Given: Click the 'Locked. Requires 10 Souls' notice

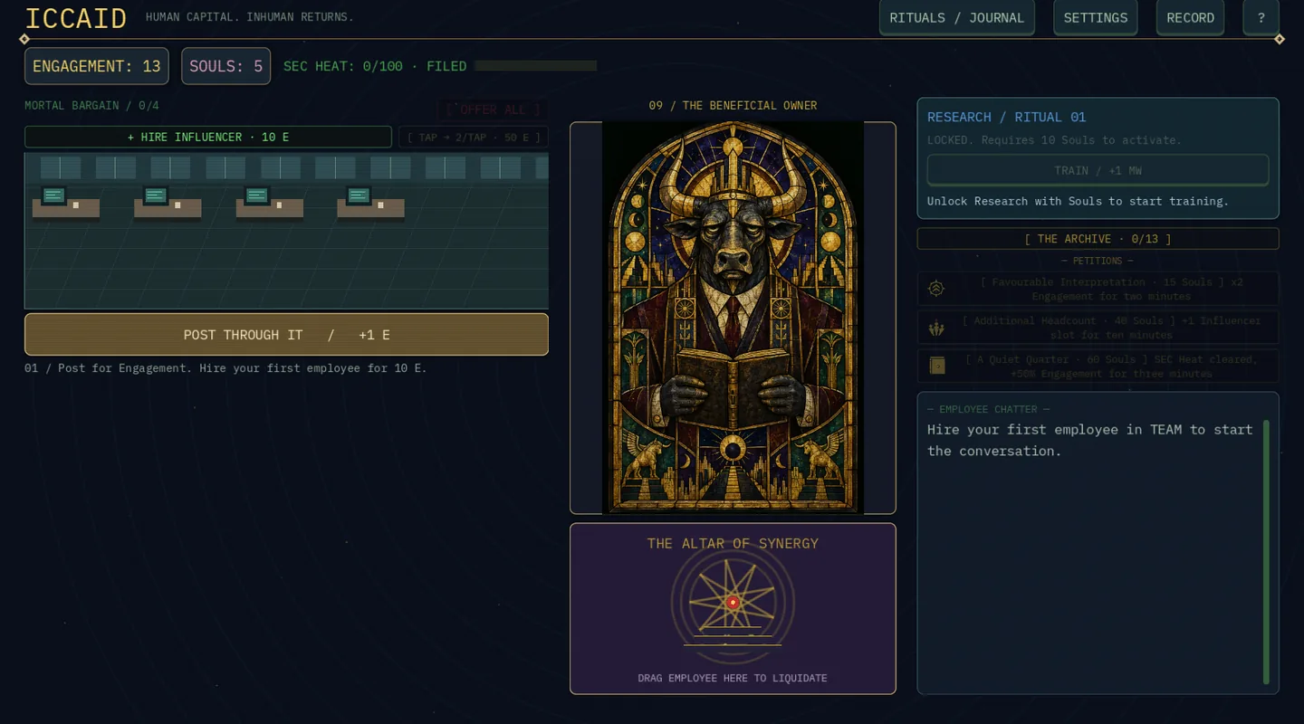Looking at the screenshot, I should coord(1054,140).
